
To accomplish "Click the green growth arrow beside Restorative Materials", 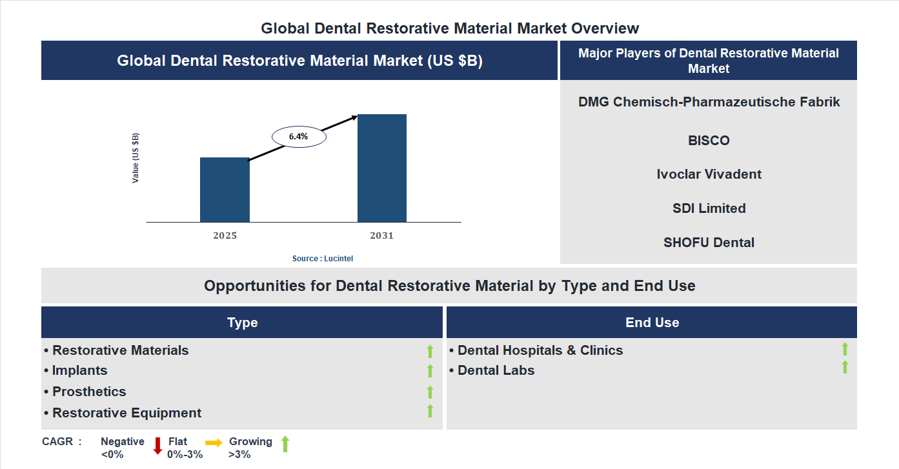I will pyautogui.click(x=430, y=350).
